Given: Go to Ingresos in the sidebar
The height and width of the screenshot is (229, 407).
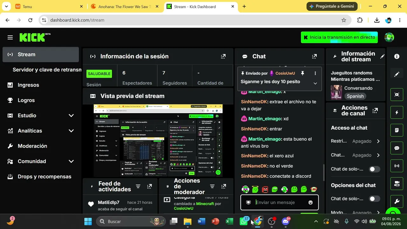Looking at the screenshot, I should point(41,85).
